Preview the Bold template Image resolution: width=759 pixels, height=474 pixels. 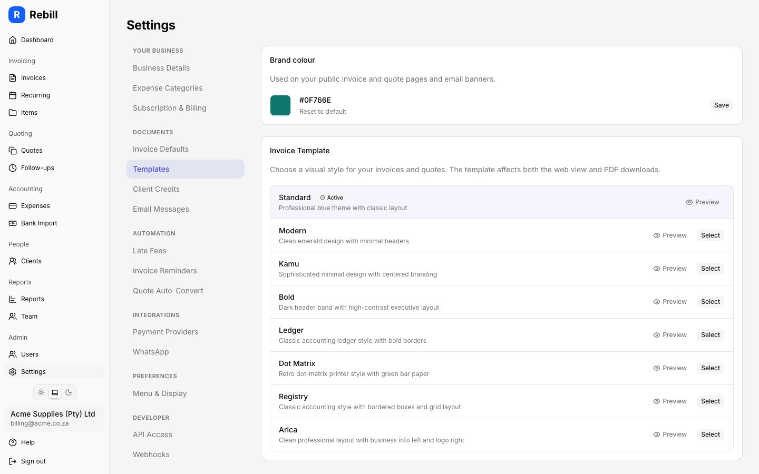(x=670, y=302)
